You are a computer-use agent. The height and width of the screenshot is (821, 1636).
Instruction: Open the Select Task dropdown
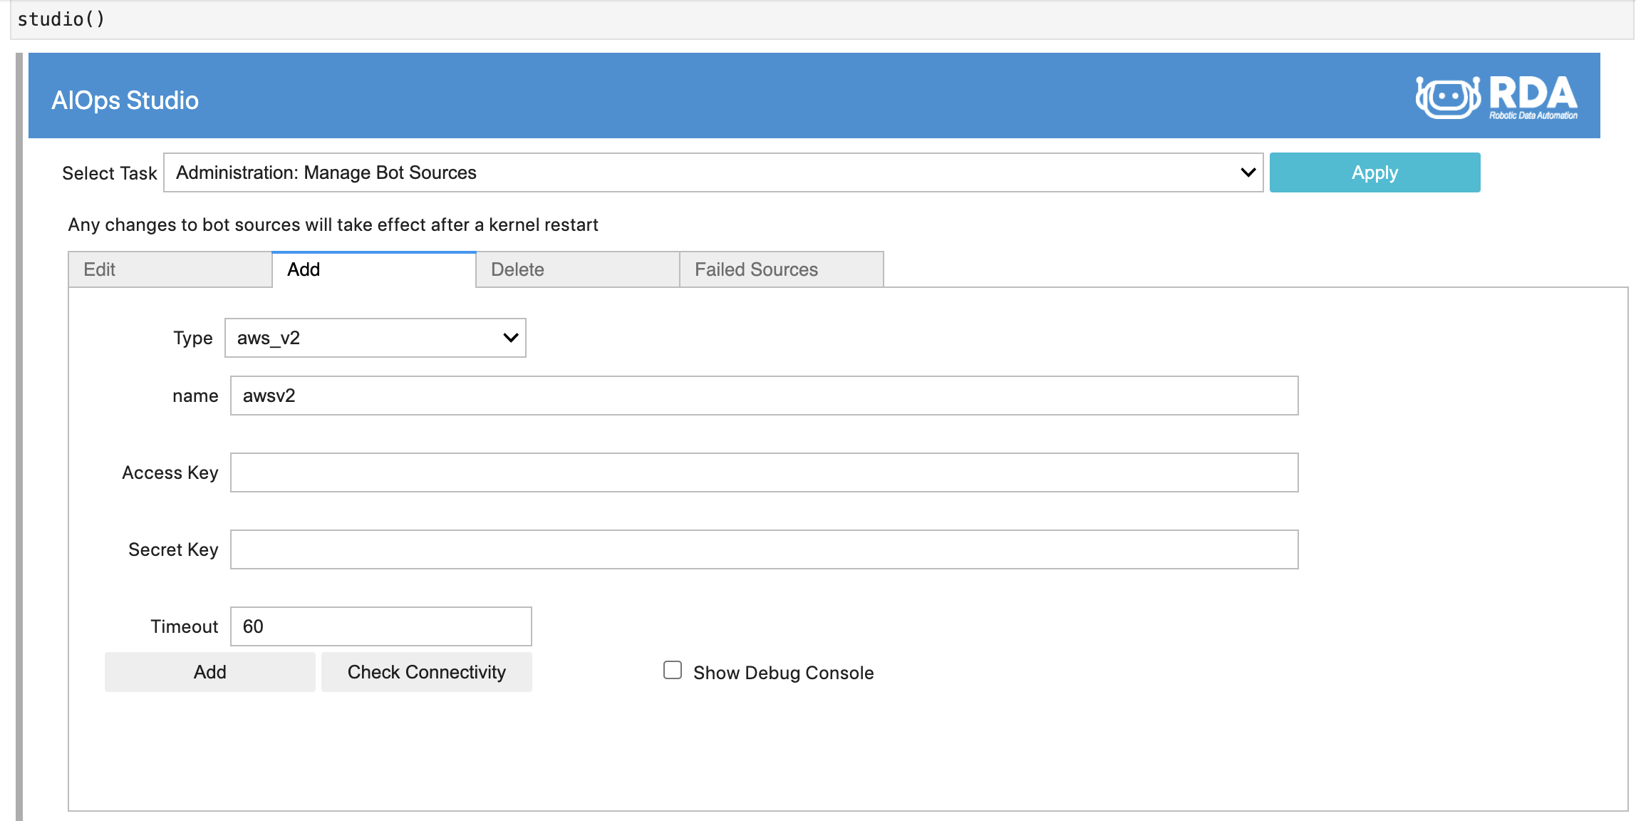pyautogui.click(x=713, y=172)
